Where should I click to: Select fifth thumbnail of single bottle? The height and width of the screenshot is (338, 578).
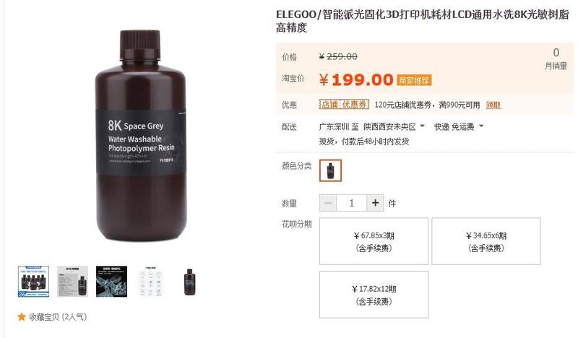tap(189, 282)
